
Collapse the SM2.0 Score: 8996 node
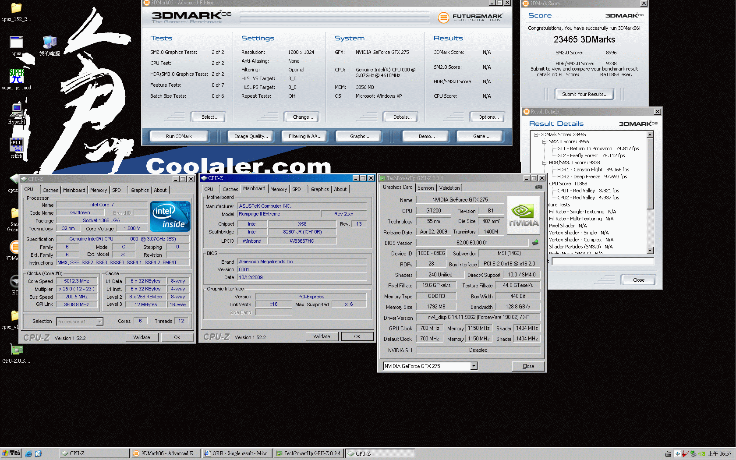[544, 142]
